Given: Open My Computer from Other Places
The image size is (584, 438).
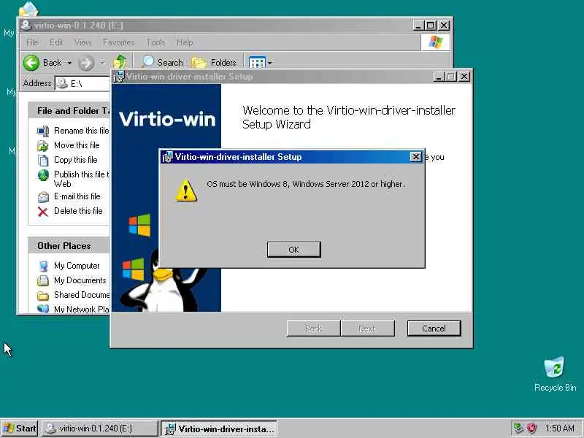Looking at the screenshot, I should coord(77,266).
